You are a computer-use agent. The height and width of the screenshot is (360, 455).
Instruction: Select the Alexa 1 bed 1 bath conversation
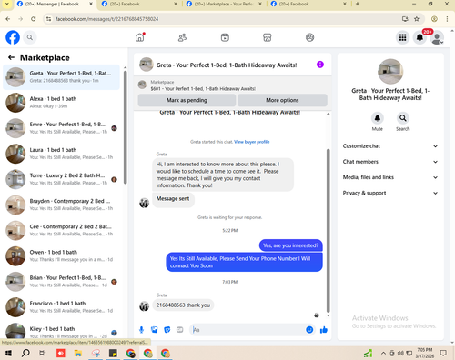click(61, 103)
